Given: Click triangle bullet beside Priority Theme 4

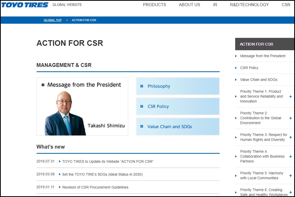Looking at the screenshot, I should click(236, 156).
